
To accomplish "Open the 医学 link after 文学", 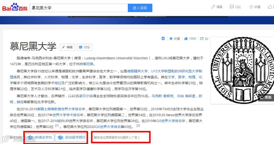I will 182,77.
